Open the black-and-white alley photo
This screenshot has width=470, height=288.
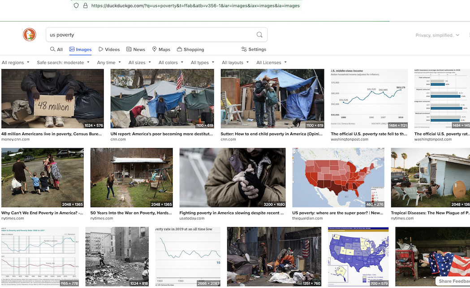click(x=117, y=257)
